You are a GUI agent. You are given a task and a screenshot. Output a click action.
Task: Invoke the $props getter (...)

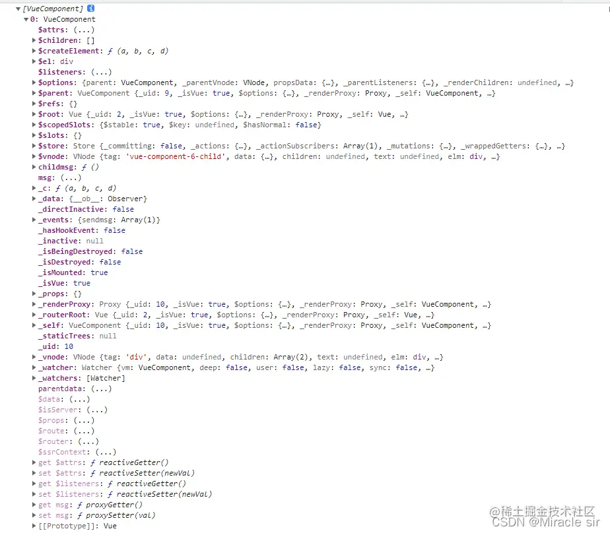pos(84,420)
